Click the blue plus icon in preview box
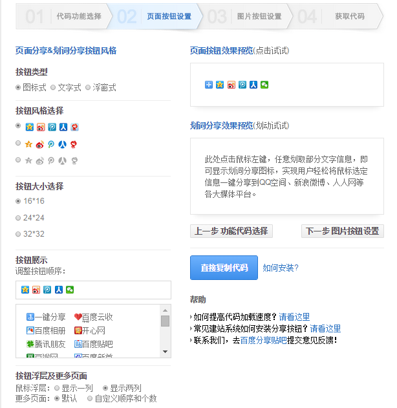The height and width of the screenshot is (408, 397). [209, 85]
